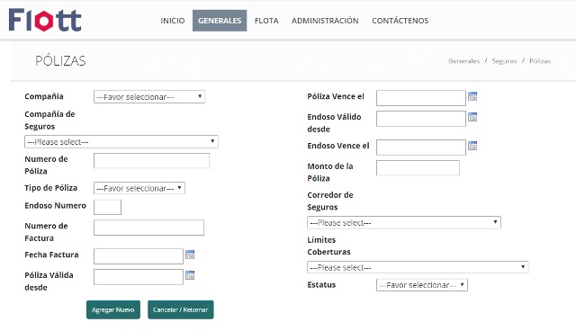The width and height of the screenshot is (576, 331).
Task: Click the Cancelar / Retornar button
Action: click(x=181, y=309)
